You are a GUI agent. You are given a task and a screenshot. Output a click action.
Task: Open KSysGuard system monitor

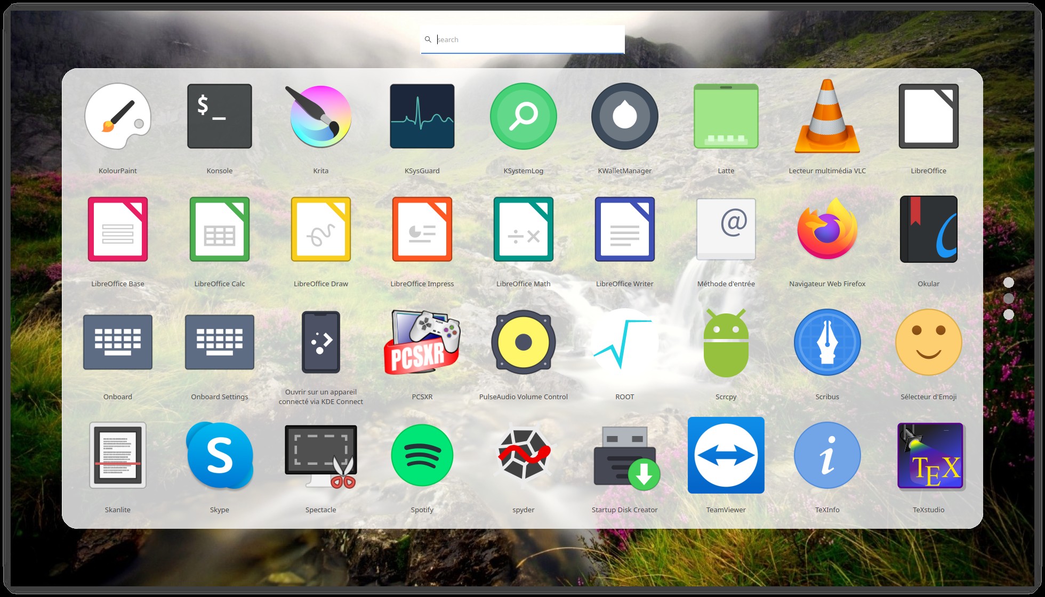coord(422,116)
